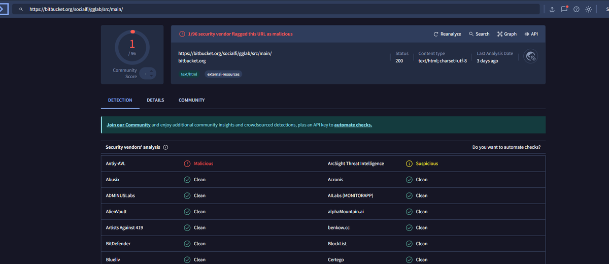Follow the automate checks link in the banner
Screen dimensions: 609x264
click(x=353, y=125)
